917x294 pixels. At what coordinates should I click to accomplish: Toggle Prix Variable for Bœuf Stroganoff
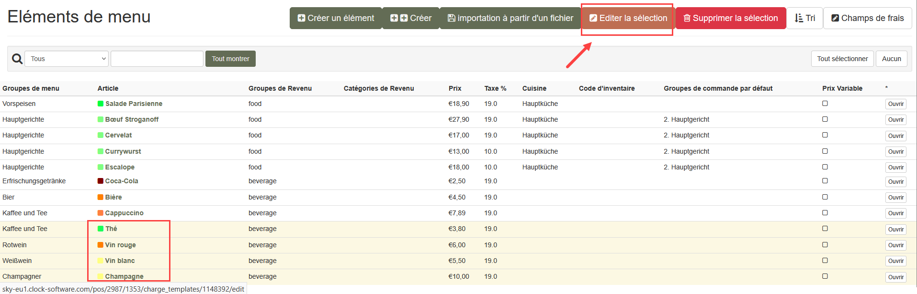825,119
